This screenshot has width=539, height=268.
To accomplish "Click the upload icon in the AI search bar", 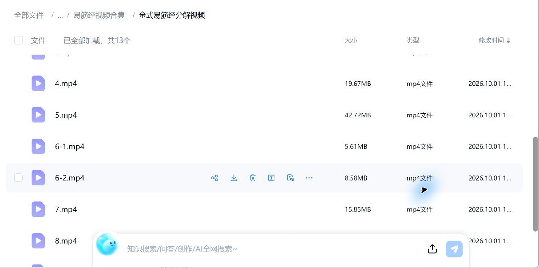I will 432,249.
